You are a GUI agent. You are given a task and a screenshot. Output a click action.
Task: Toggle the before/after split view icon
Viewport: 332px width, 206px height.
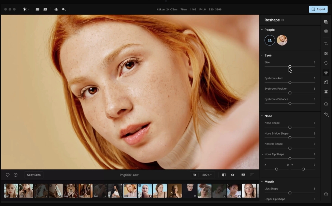[224, 175]
